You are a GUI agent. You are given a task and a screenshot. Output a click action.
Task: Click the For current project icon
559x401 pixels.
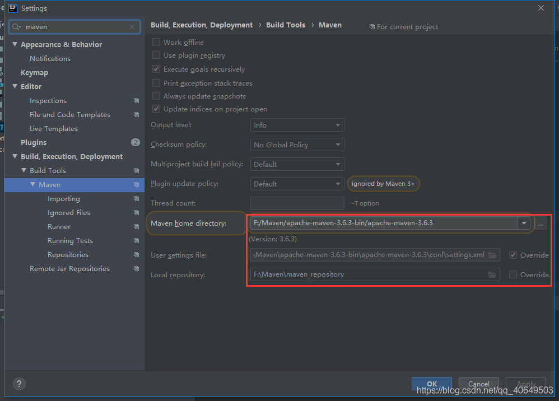tap(372, 27)
